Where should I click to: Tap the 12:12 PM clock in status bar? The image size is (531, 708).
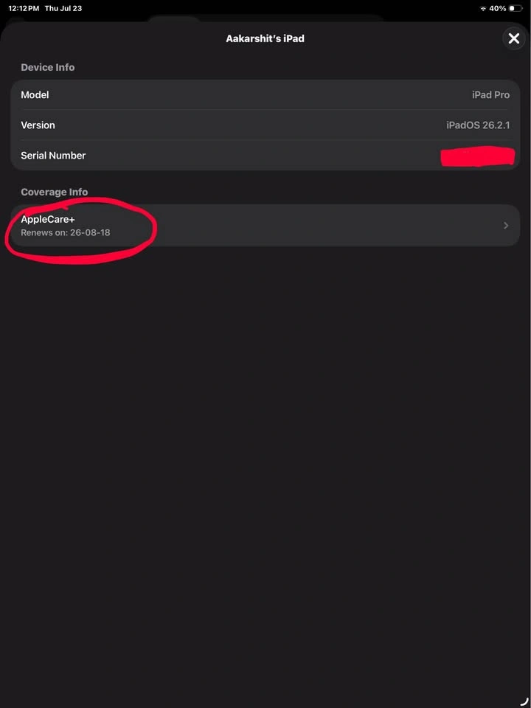point(24,9)
